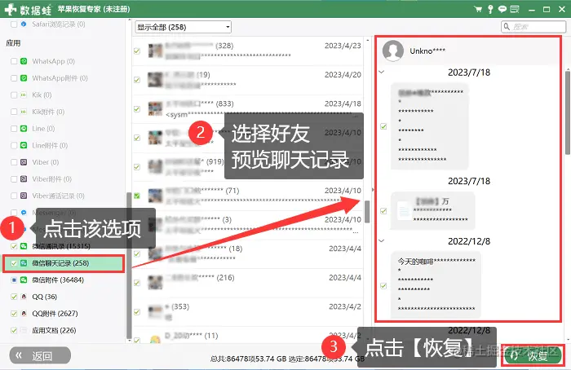This screenshot has height=370, width=571.
Task: Click the 2023/4/23 date in chat list
Action: 343,46
